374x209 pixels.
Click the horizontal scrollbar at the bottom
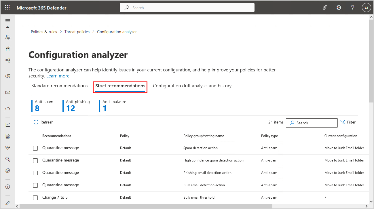click(144, 206)
